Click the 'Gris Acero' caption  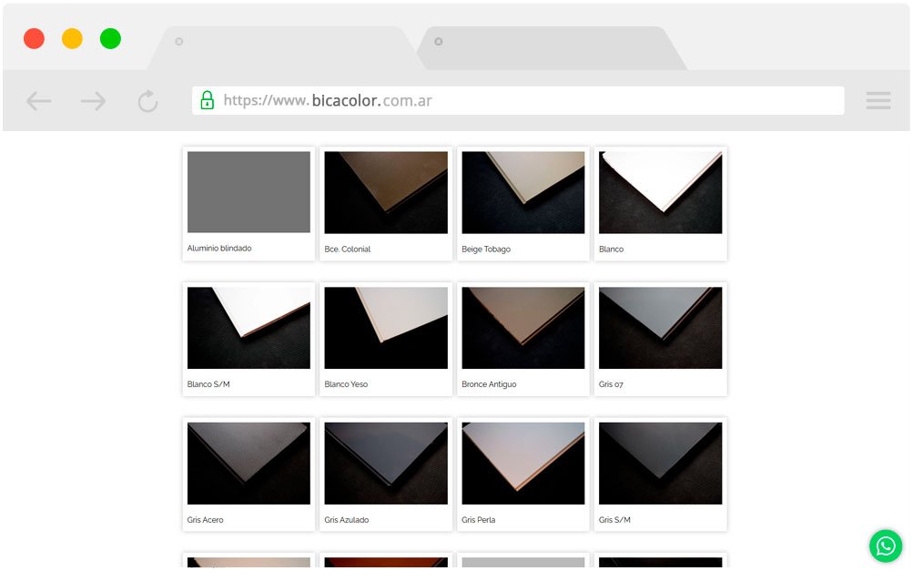pos(205,520)
